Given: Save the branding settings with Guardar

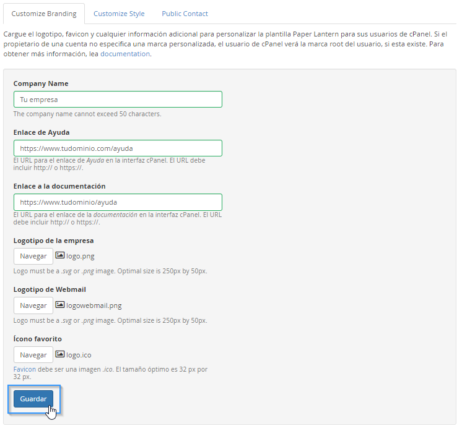Looking at the screenshot, I should click(x=33, y=399).
